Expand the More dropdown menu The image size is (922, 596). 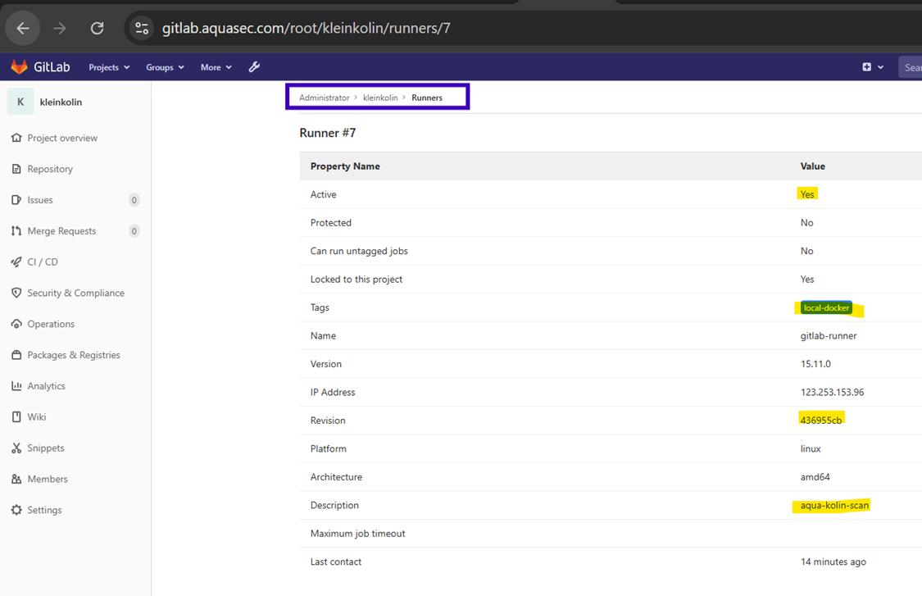[x=216, y=67]
